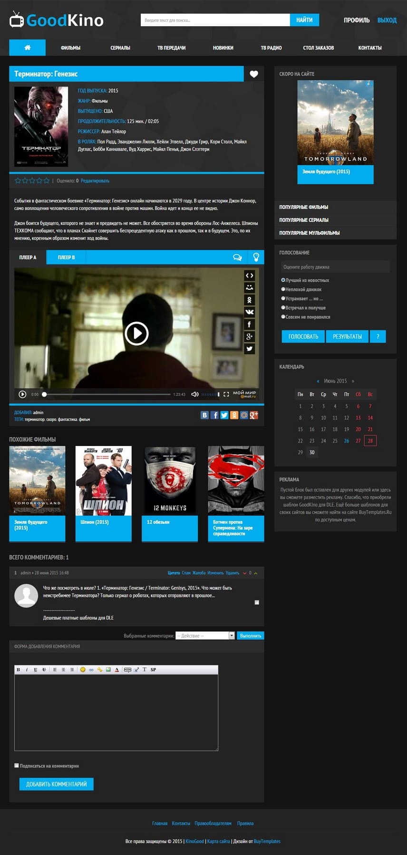Insert SP spoiler tag in the comment editor
The image size is (407, 855).
tap(153, 670)
